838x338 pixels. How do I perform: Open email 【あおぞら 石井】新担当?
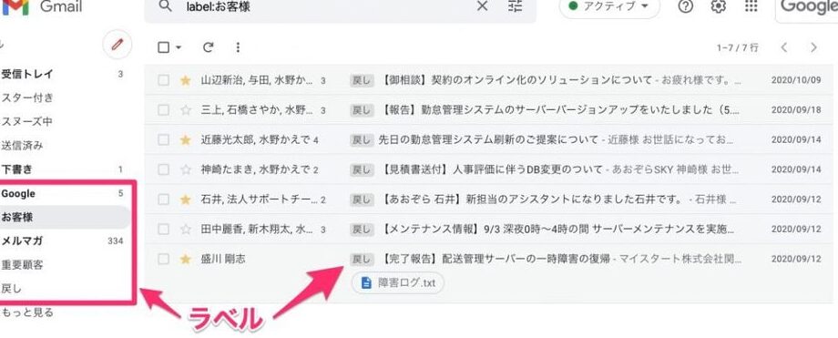[488, 200]
